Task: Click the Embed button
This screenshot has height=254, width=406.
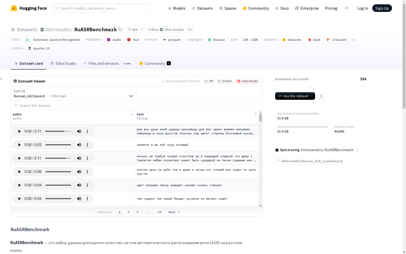Action: (x=225, y=81)
